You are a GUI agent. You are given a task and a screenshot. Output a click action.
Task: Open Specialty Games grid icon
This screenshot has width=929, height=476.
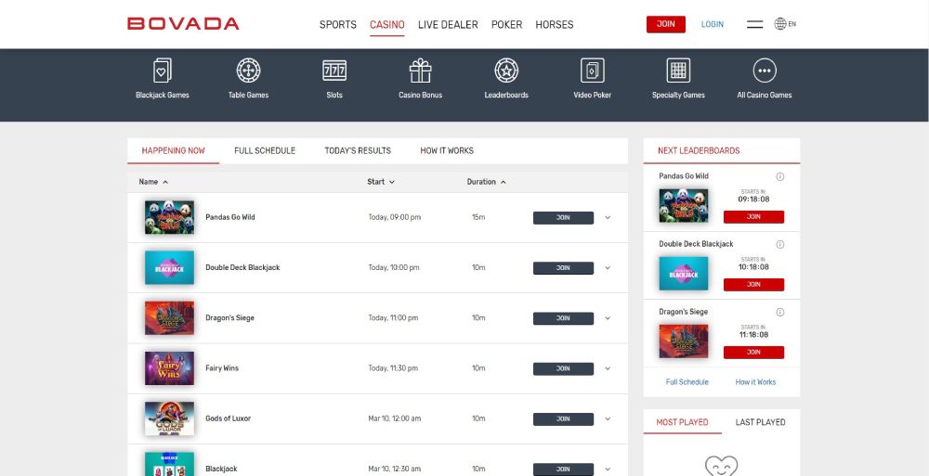point(678,71)
